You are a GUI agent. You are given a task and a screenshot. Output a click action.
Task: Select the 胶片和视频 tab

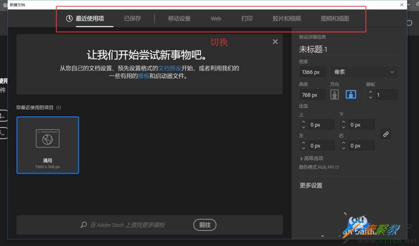coord(287,18)
